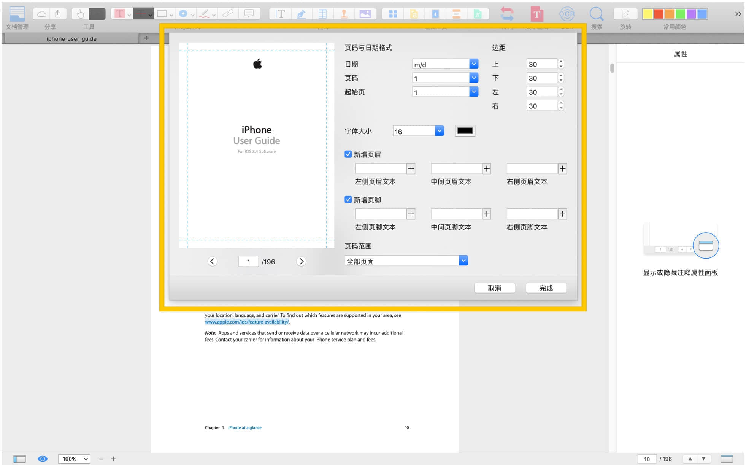
Task: Click the 上 margin stepper
Action: (561, 64)
